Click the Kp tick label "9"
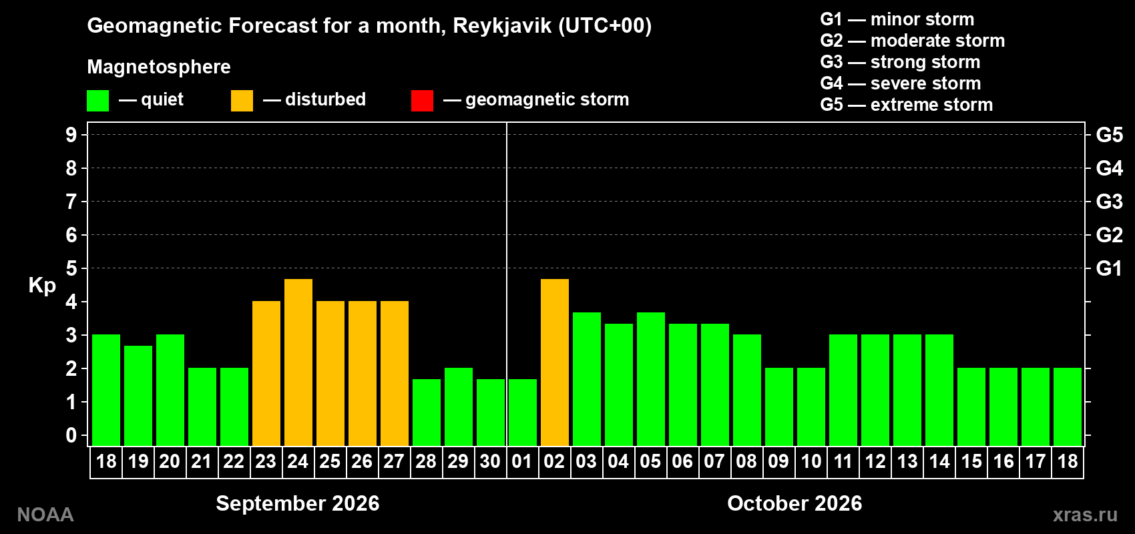 coord(71,135)
